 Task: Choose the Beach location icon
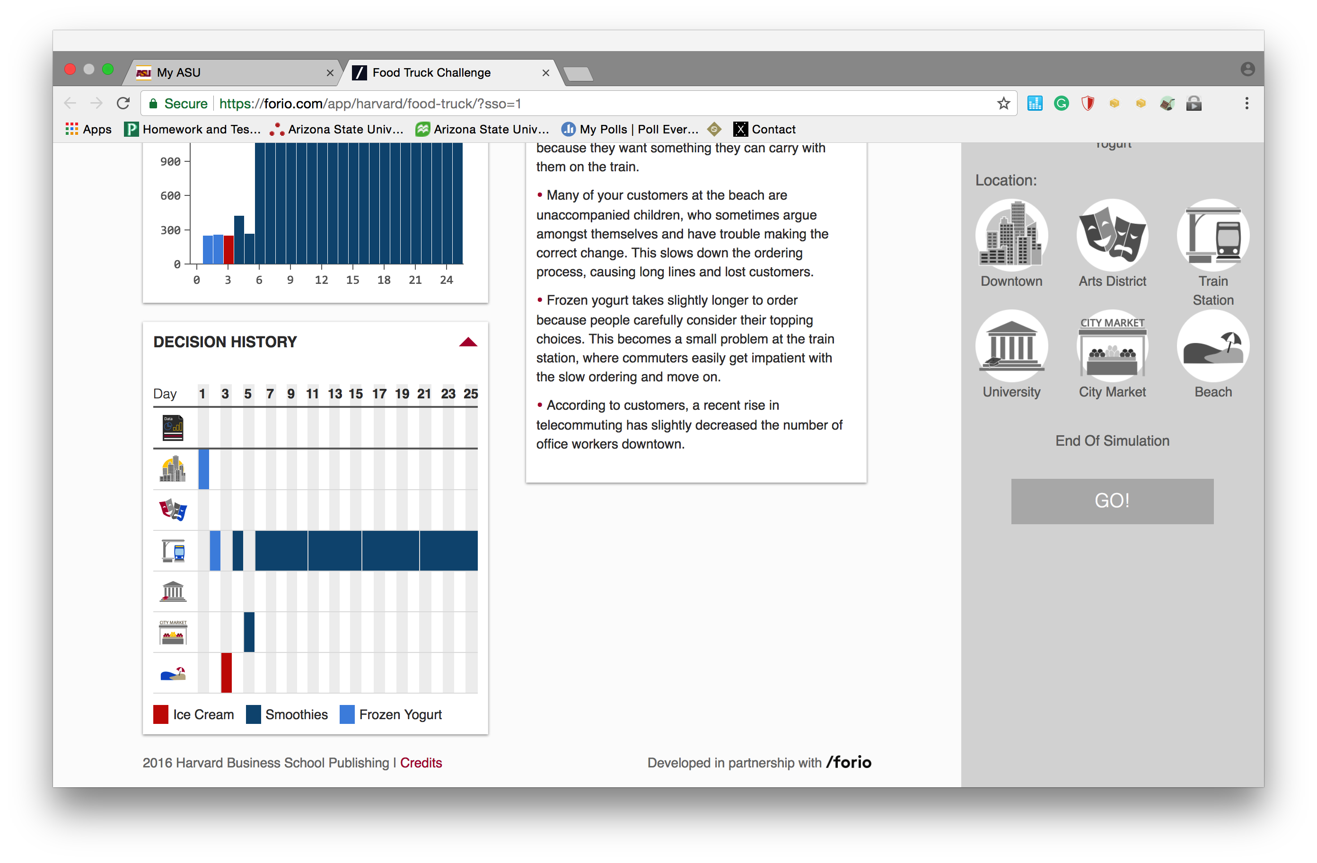click(1213, 346)
